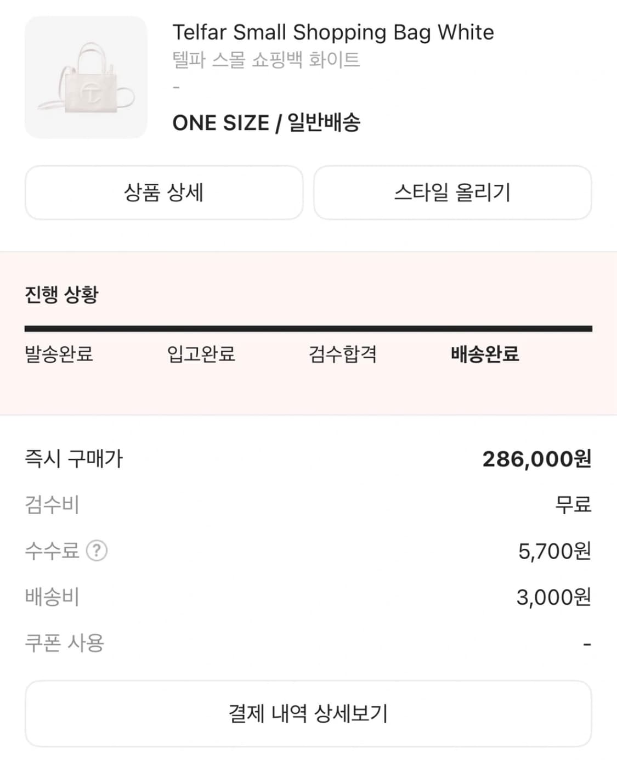
Task: Tap the 검수합격 progress step
Action: click(343, 354)
